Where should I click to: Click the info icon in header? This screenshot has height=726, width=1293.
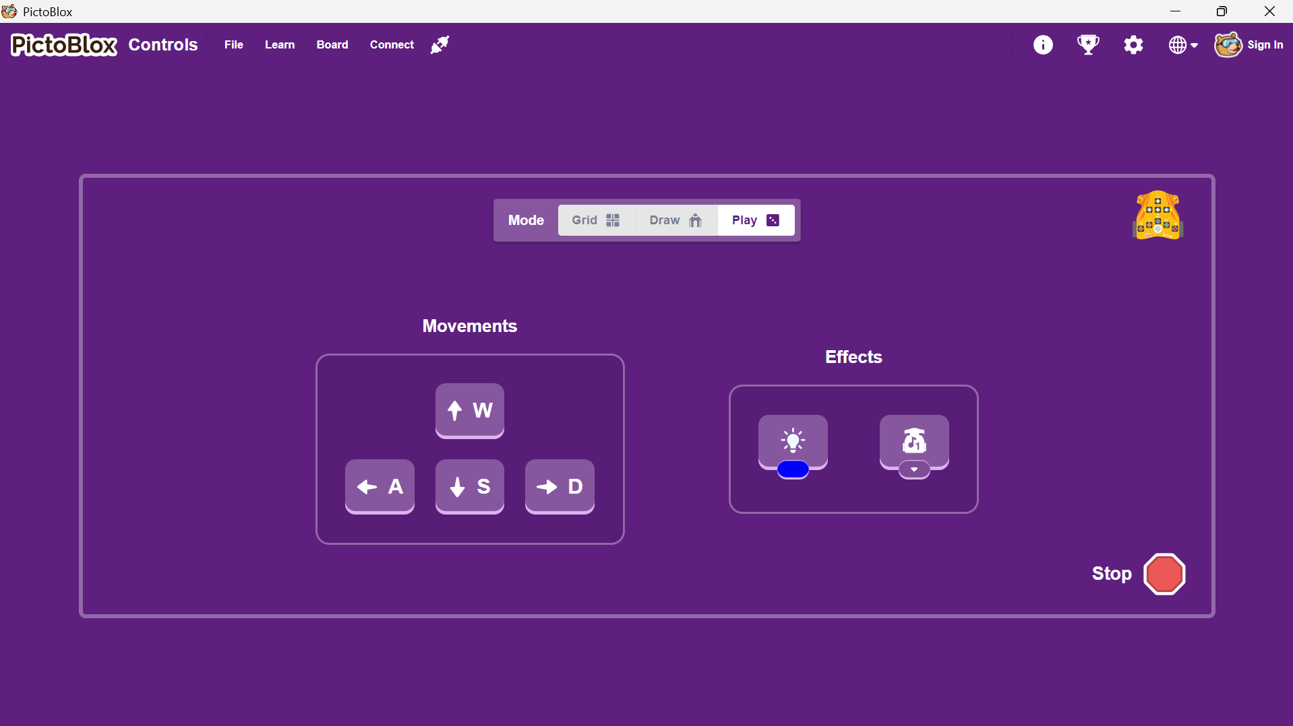pyautogui.click(x=1043, y=44)
